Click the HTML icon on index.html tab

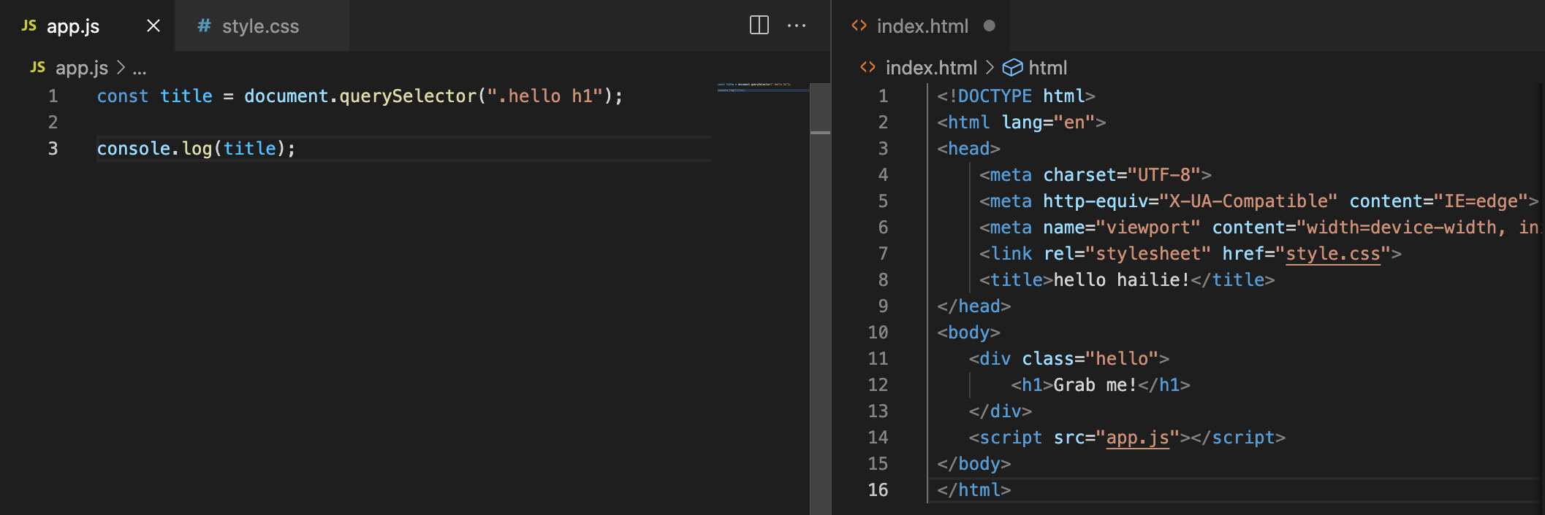(859, 26)
